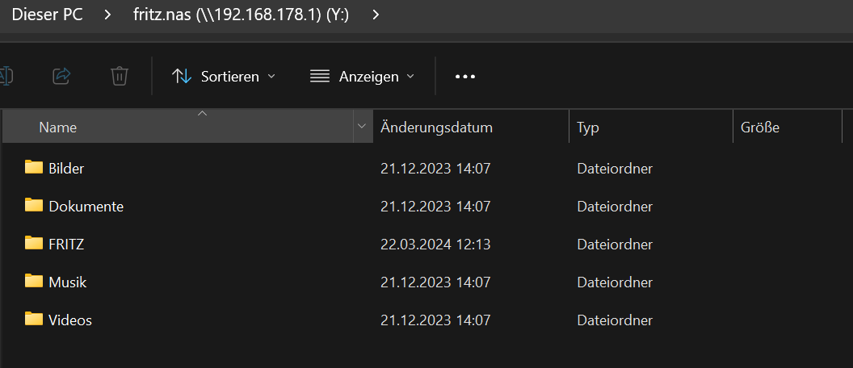Select the Dokumente folder icon
The height and width of the screenshot is (368, 853).
tap(33, 205)
